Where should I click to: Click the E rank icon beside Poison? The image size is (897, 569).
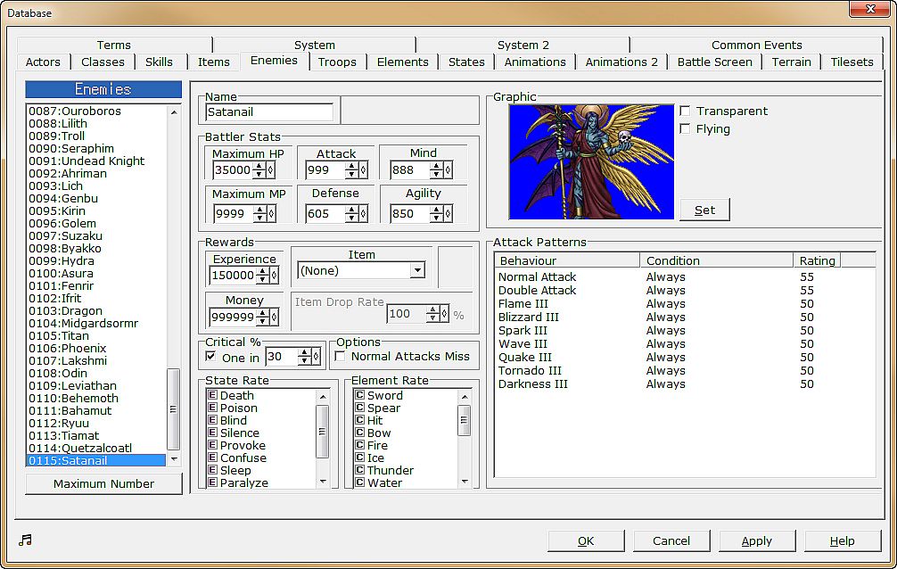click(x=212, y=408)
